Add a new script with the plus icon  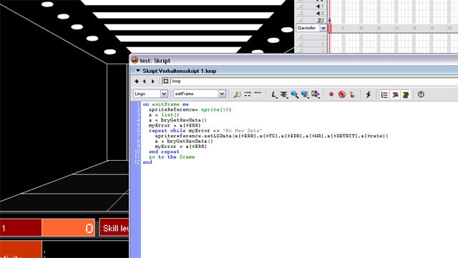pyautogui.click(x=137, y=81)
